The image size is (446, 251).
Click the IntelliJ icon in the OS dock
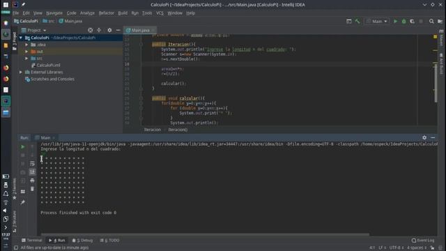(6, 101)
